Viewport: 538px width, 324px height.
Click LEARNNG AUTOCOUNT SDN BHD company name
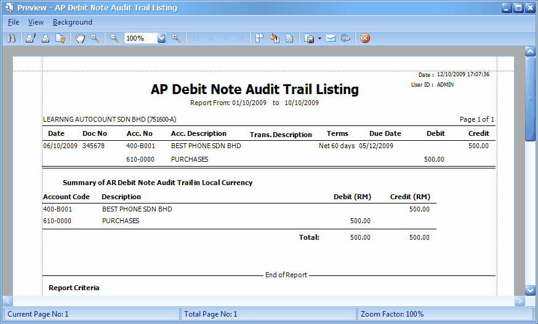110,119
